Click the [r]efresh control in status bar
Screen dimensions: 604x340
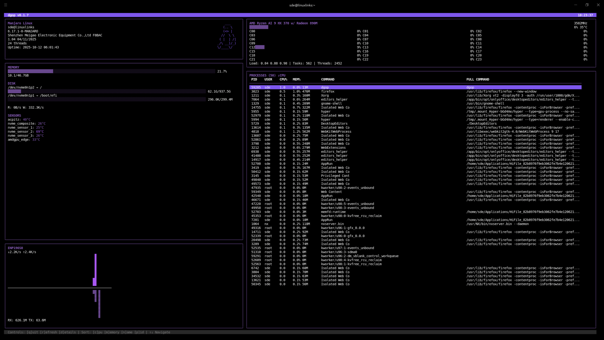click(48, 332)
